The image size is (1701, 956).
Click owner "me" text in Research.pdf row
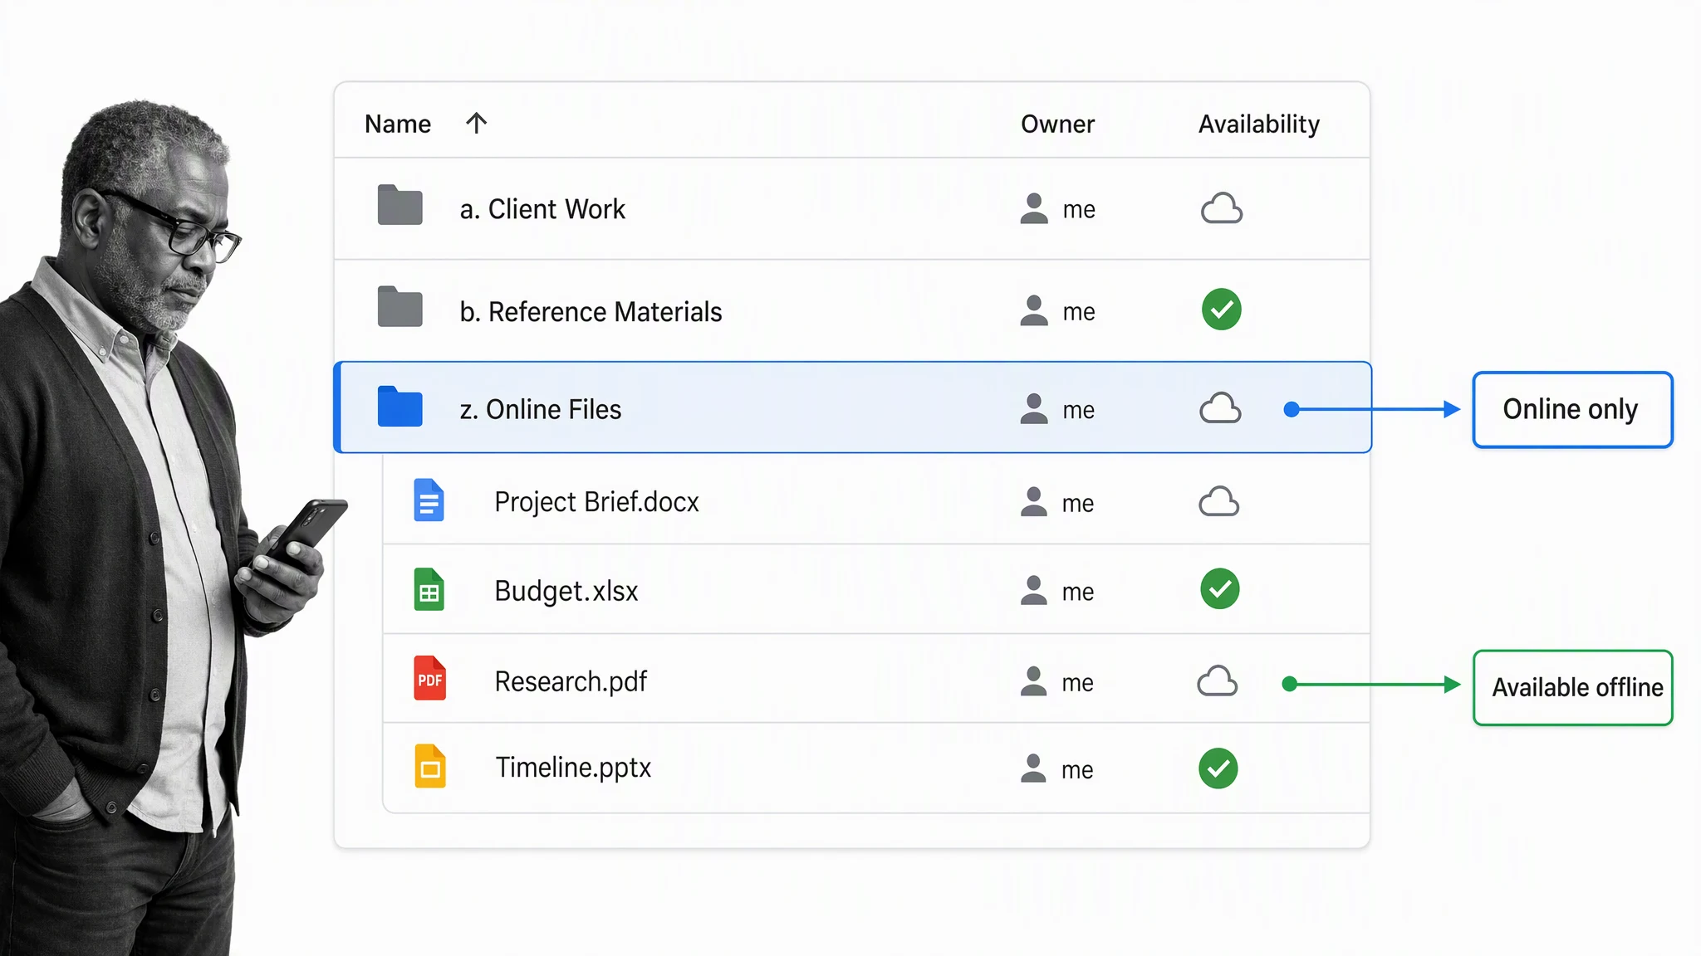pyautogui.click(x=1077, y=683)
